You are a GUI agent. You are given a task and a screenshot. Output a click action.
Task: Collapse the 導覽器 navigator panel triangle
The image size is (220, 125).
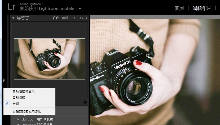(13, 18)
